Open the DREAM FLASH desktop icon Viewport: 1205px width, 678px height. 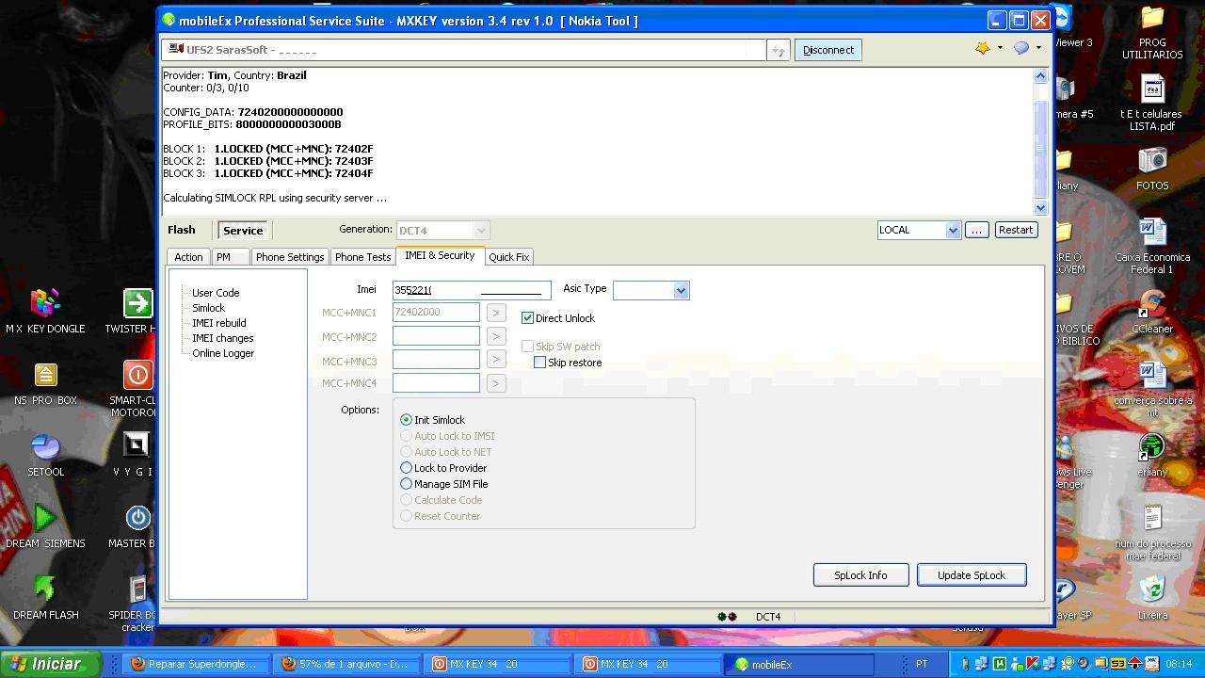45,597
